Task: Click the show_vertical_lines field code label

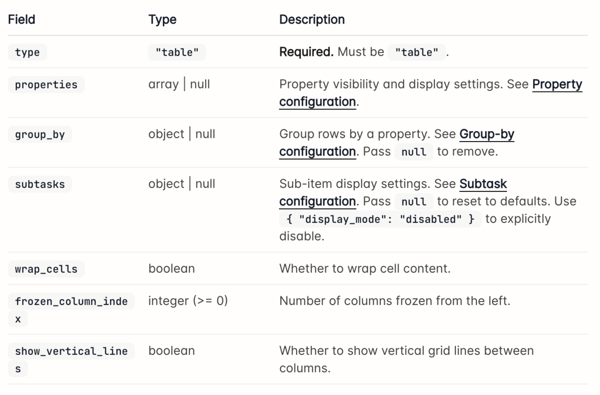Action: click(71, 360)
